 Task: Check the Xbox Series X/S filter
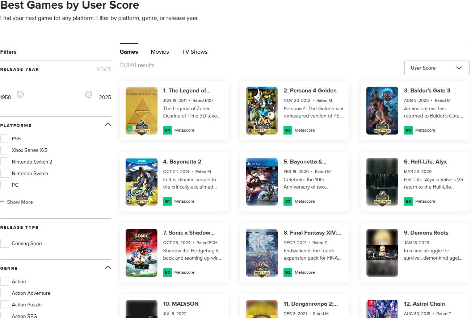(x=5, y=150)
